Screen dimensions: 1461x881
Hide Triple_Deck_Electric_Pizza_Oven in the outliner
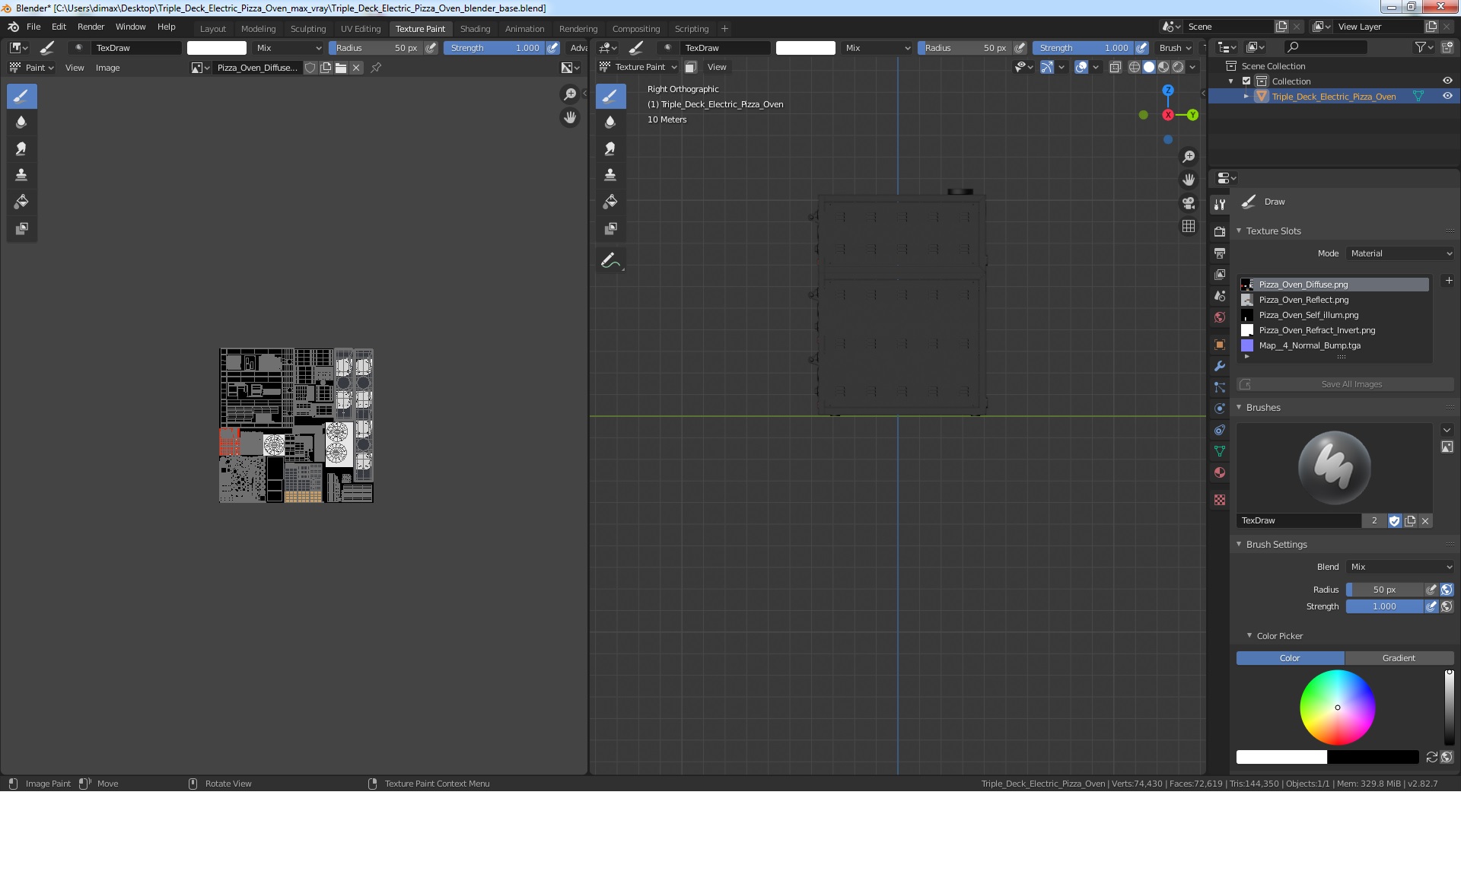tap(1447, 97)
